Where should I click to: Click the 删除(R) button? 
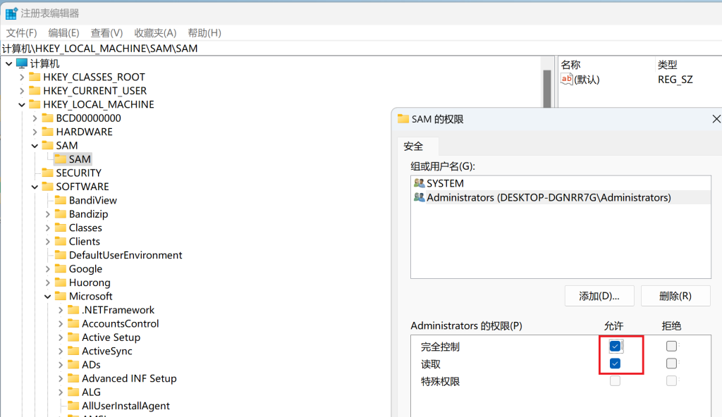point(675,296)
